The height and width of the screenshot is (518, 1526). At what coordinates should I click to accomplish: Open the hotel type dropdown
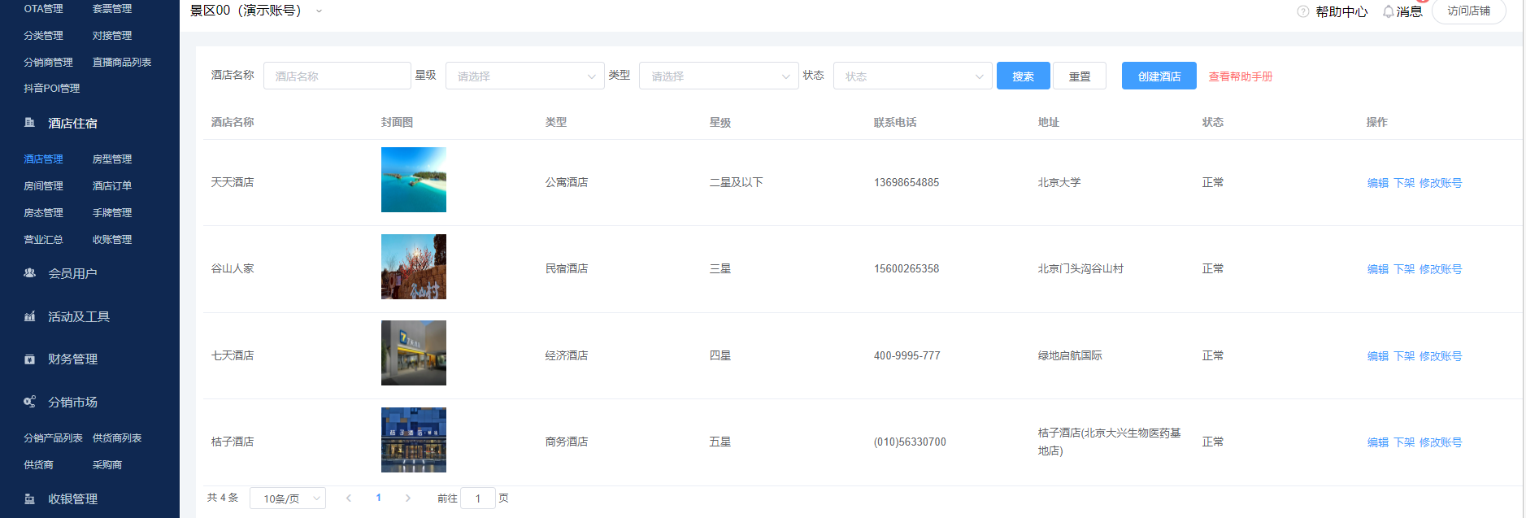718,76
